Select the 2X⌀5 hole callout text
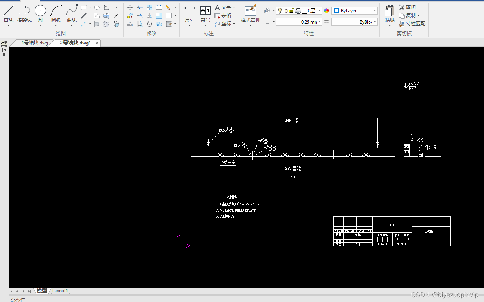 click(x=227, y=130)
